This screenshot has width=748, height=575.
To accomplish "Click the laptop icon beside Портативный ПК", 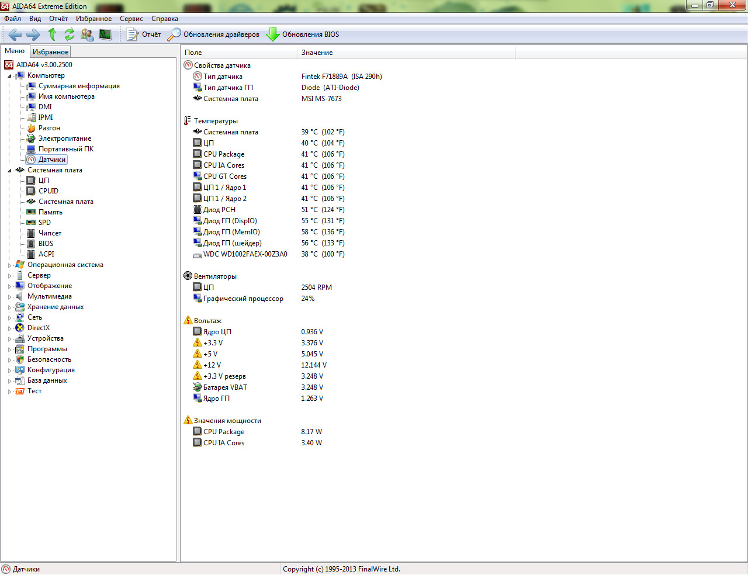I will [31, 149].
